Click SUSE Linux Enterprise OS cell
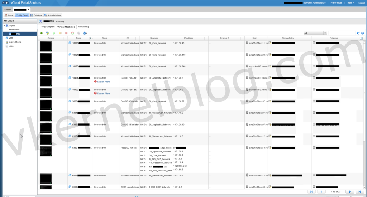The height and width of the screenshot is (197, 367). coord(130,187)
